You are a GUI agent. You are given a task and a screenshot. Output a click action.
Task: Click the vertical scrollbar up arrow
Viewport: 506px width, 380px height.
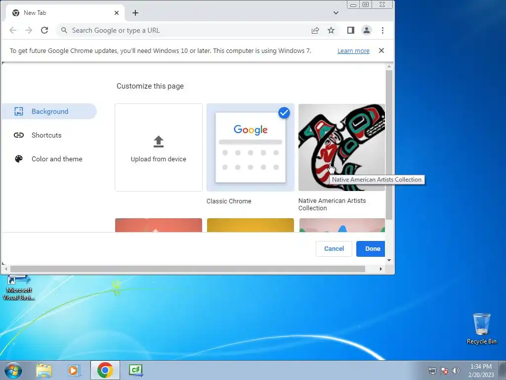[389, 67]
